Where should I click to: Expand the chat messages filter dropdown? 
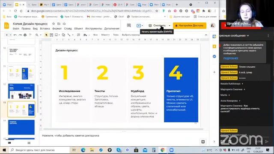tap(248, 36)
